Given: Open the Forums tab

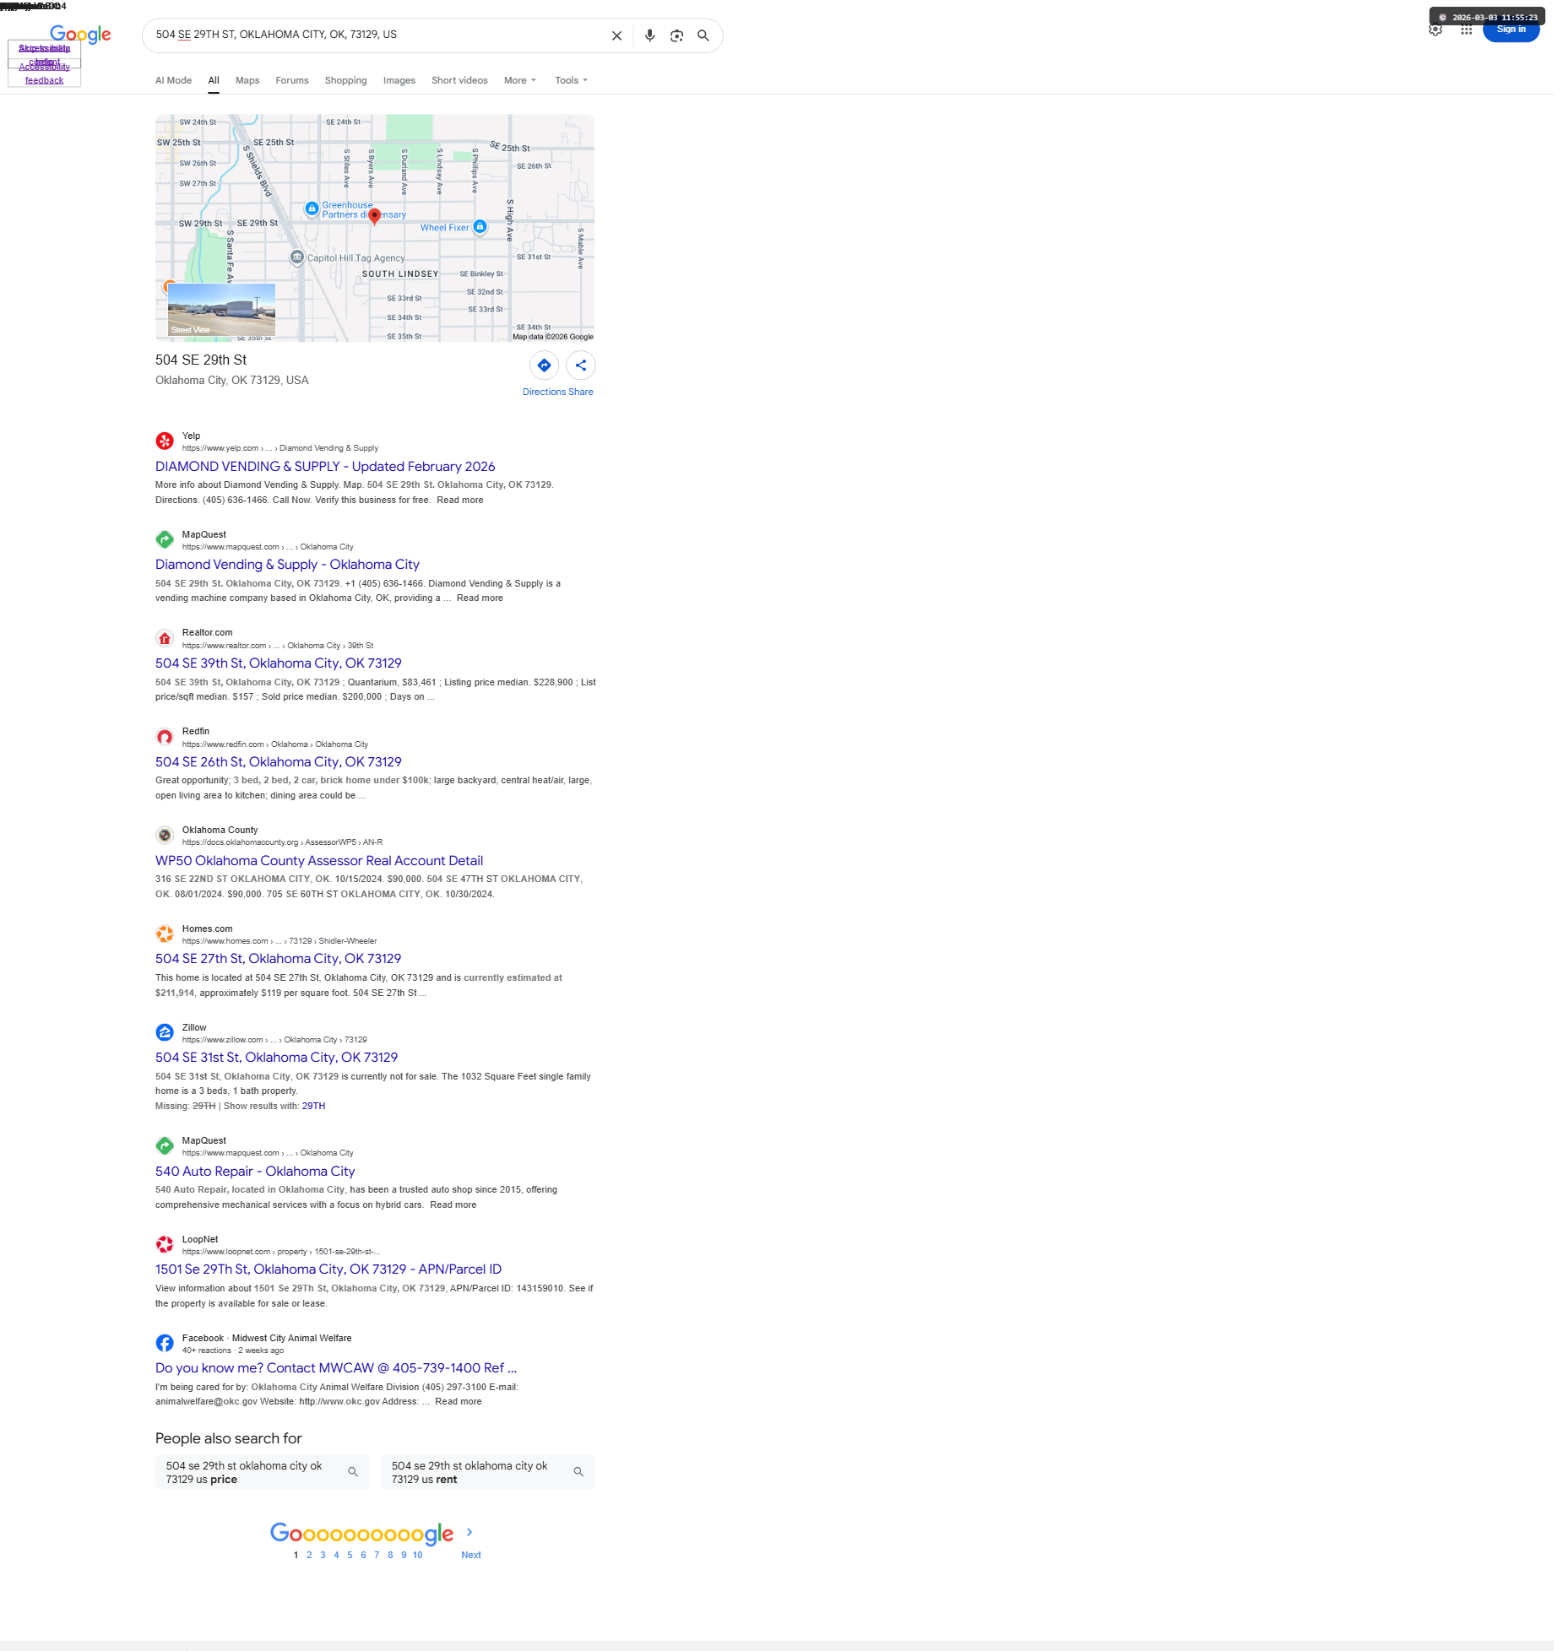Looking at the screenshot, I should (x=292, y=80).
